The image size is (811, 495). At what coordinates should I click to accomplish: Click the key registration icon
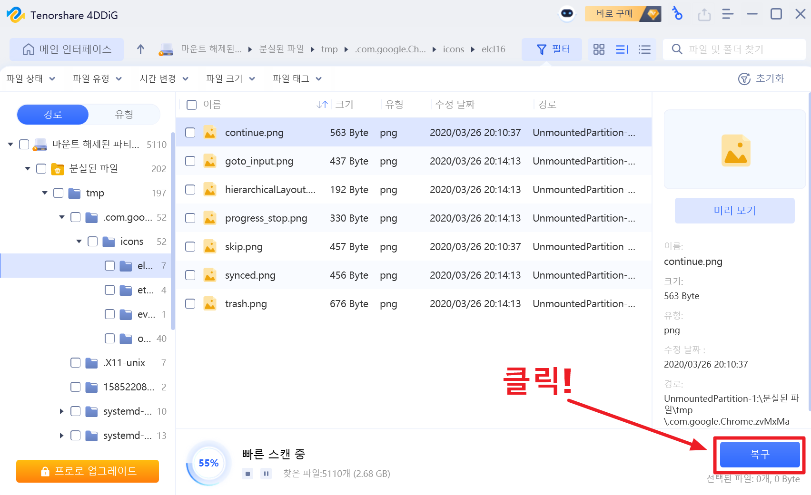[677, 14]
